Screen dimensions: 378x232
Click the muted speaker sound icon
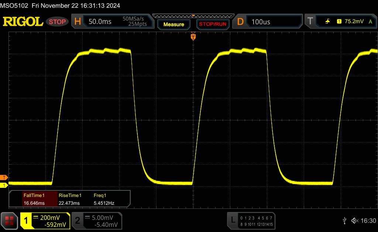click(355, 221)
